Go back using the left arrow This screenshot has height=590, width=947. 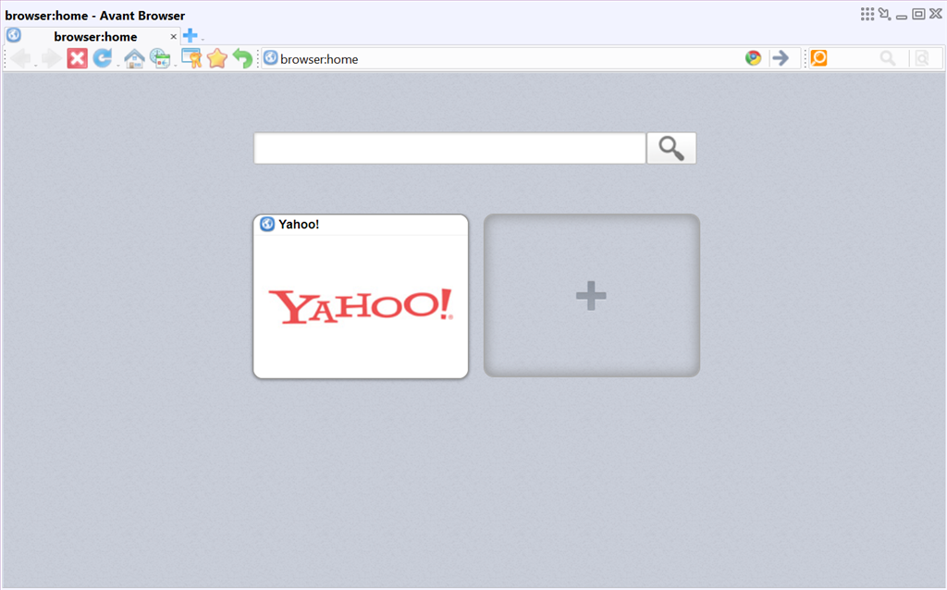20,58
